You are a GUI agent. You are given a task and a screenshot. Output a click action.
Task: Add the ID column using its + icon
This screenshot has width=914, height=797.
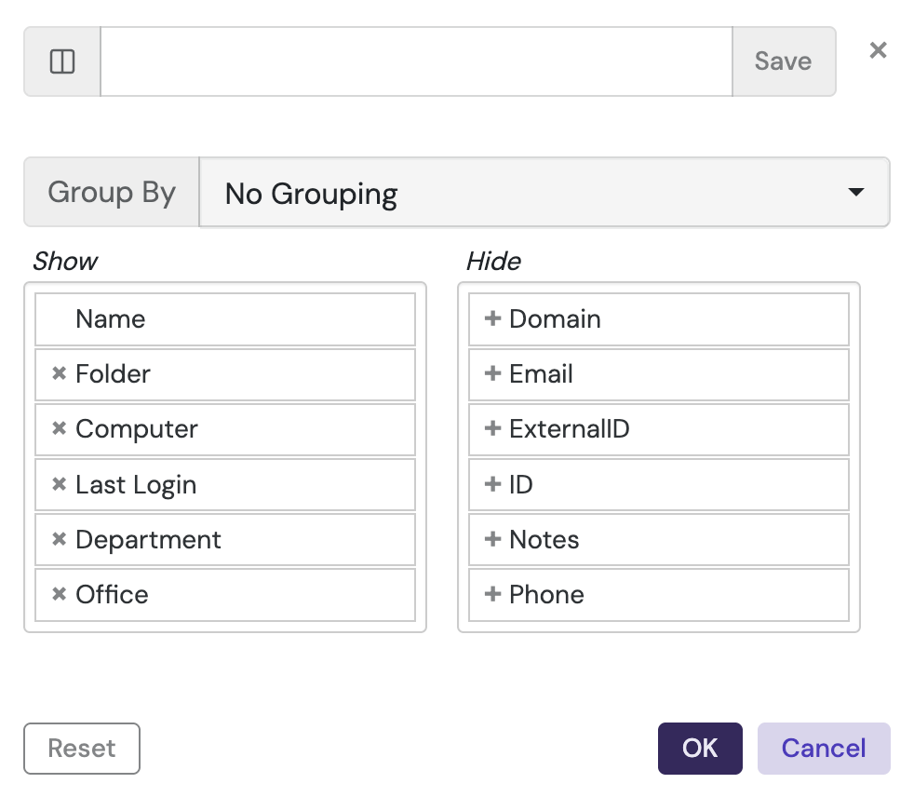(x=492, y=484)
